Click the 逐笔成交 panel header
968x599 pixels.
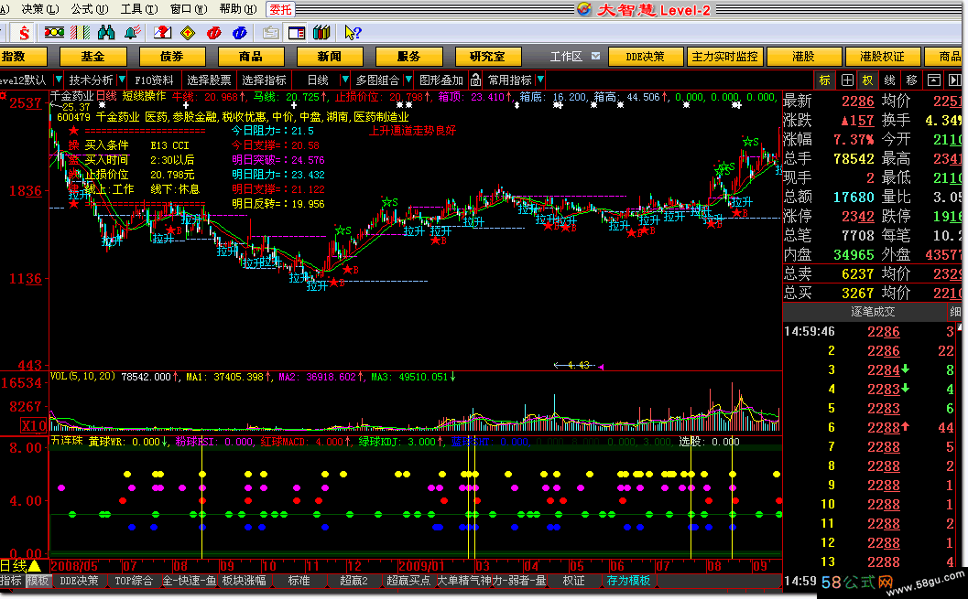[873, 312]
